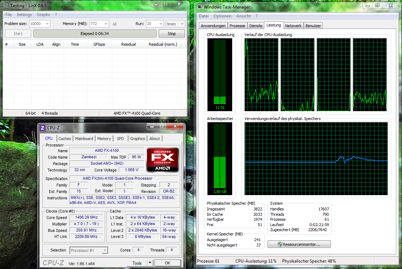Screen dimensions: 402x269
Task: Click the CPU-Auslastung 11 % meter
Action: point(220,74)
